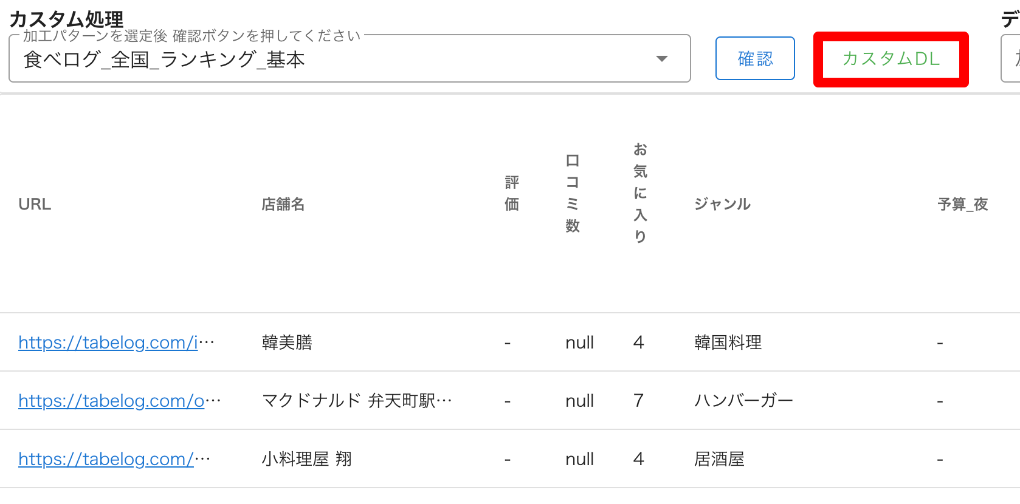Click the 評価 column header

tap(512, 193)
